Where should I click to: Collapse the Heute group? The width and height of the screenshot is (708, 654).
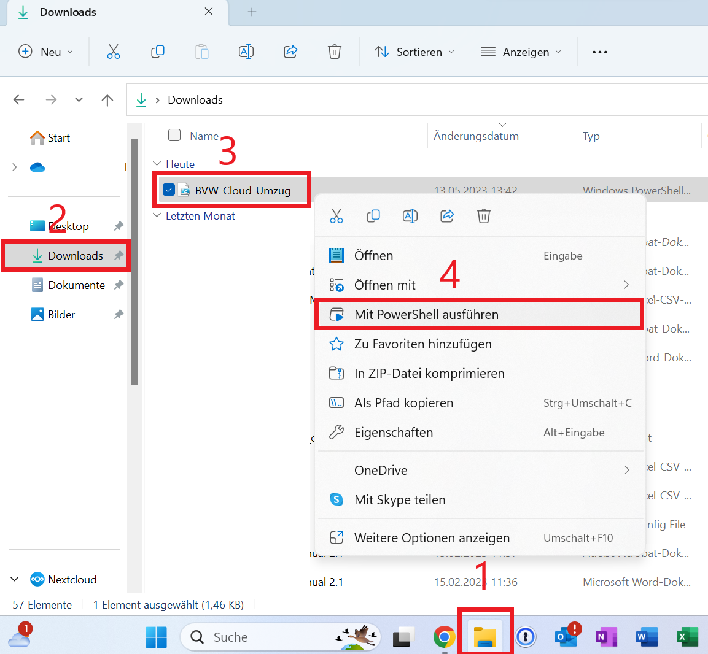(157, 164)
